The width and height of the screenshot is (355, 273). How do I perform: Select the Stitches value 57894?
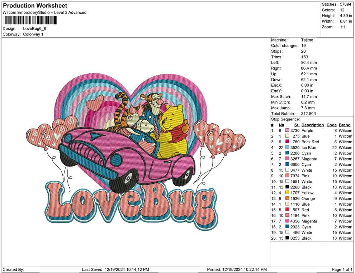pyautogui.click(x=345, y=4)
